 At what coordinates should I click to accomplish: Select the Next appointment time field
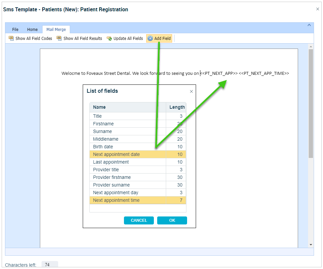click(138, 200)
